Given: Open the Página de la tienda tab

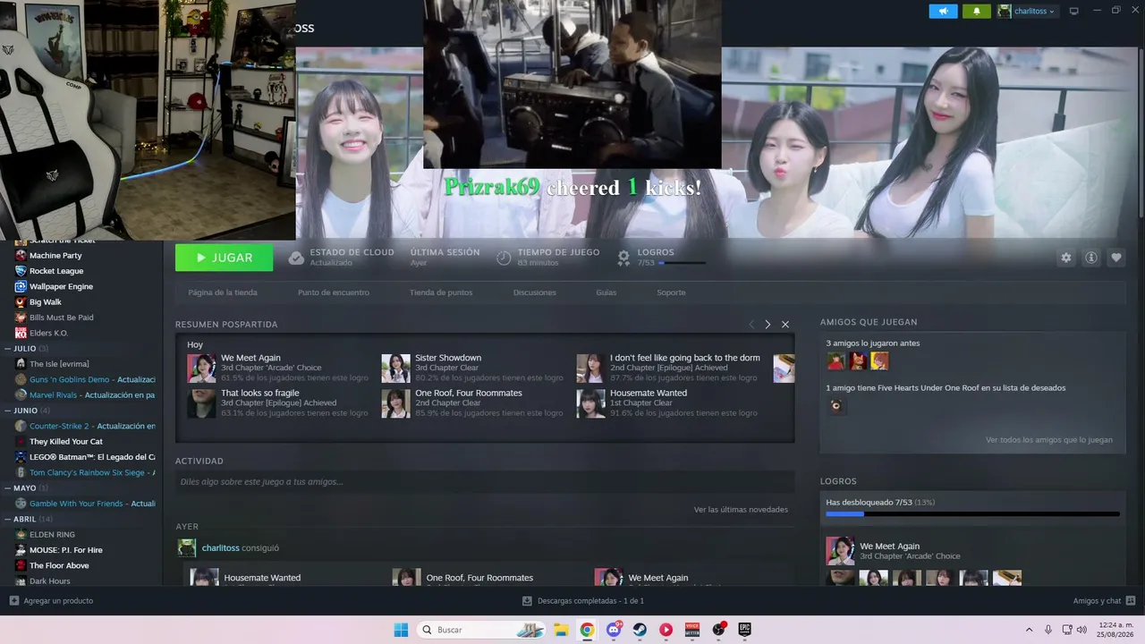Looking at the screenshot, I should pos(223,292).
